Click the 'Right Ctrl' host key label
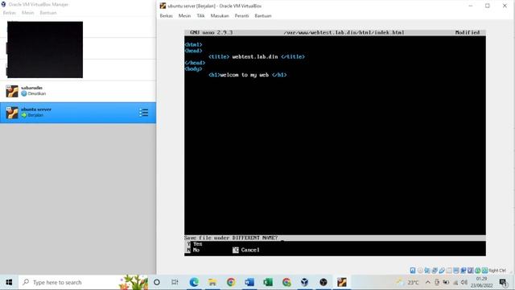This screenshot has height=290, width=515. point(497,271)
